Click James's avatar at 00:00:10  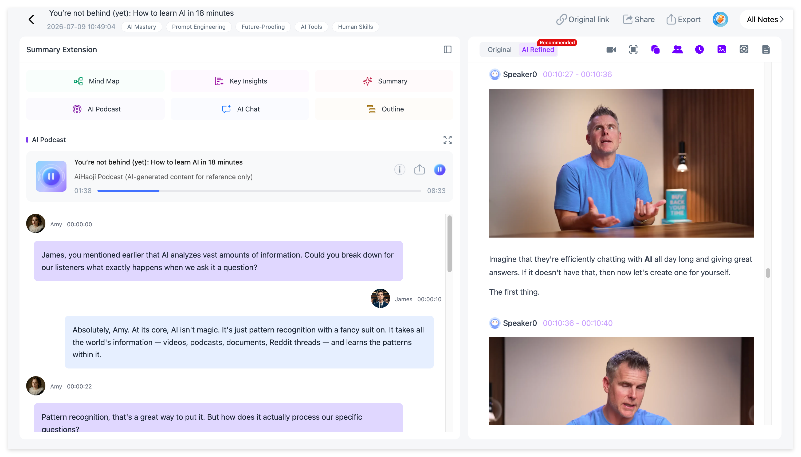380,299
